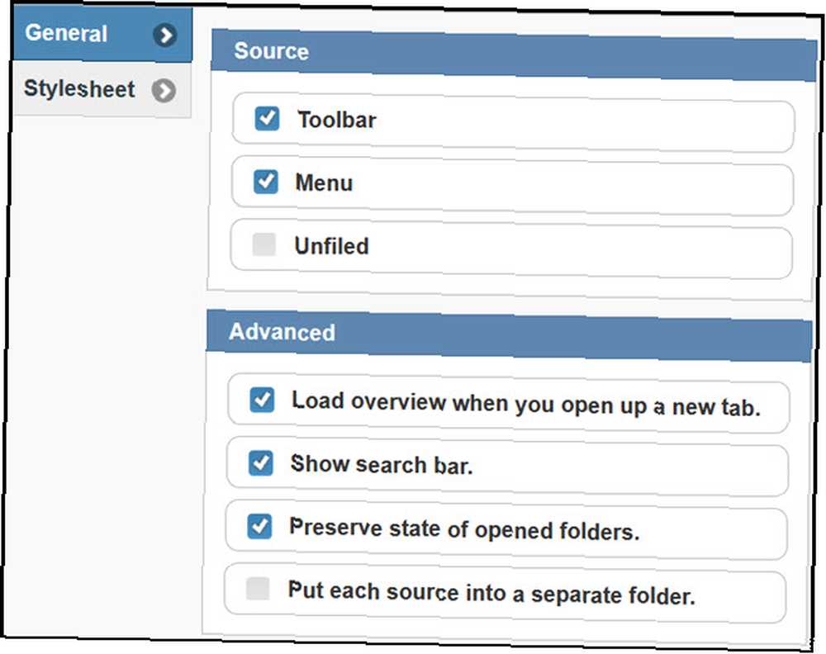The width and height of the screenshot is (826, 654).
Task: Disable the Load overview on new tab checkbox
Action: click(x=262, y=400)
